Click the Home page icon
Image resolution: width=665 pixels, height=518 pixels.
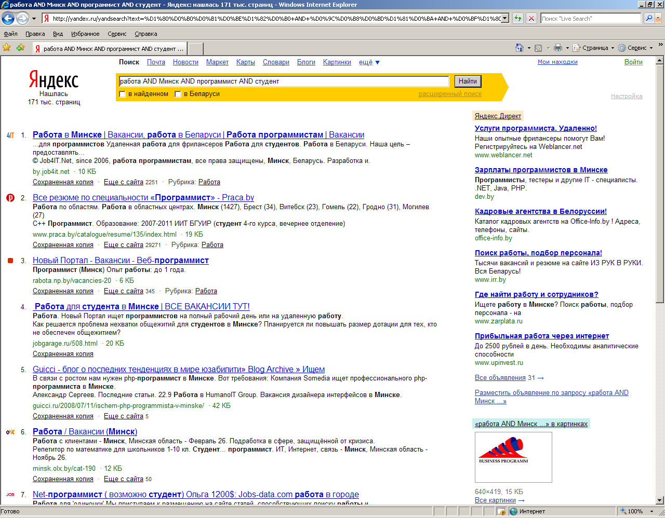coord(519,48)
